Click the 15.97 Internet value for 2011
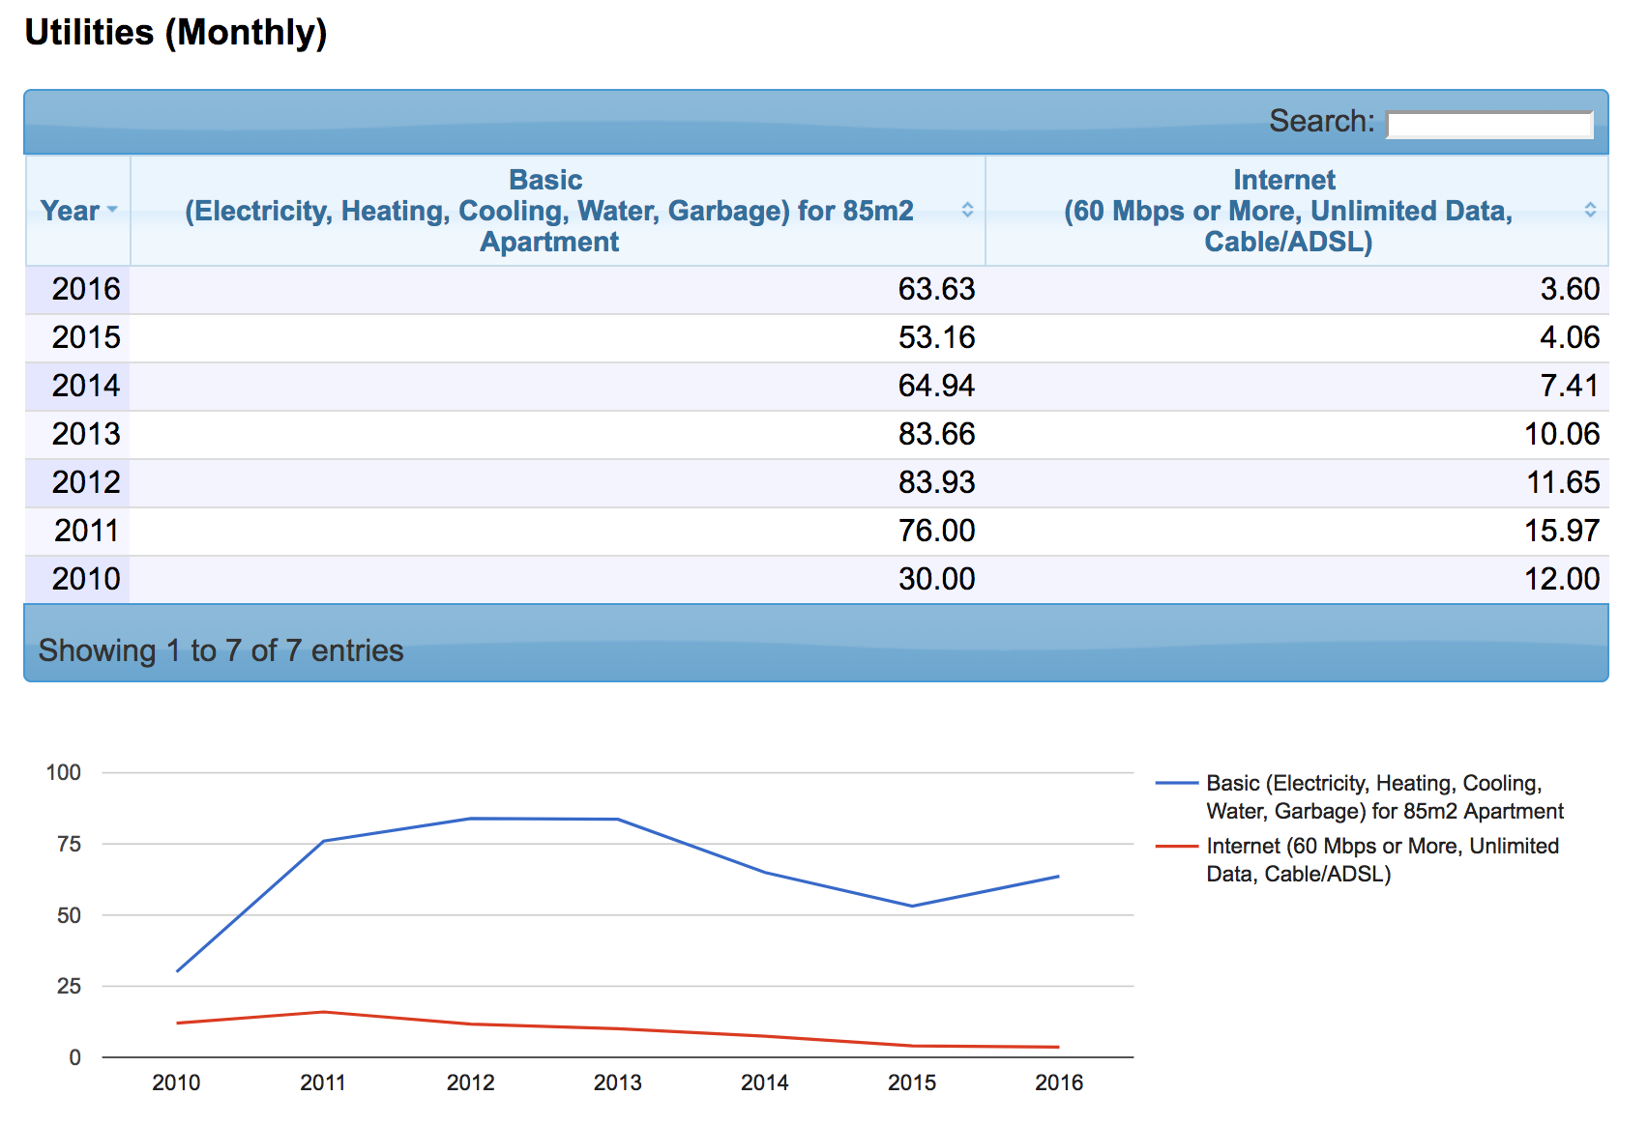Image resolution: width=1648 pixels, height=1125 pixels. coord(1561,531)
